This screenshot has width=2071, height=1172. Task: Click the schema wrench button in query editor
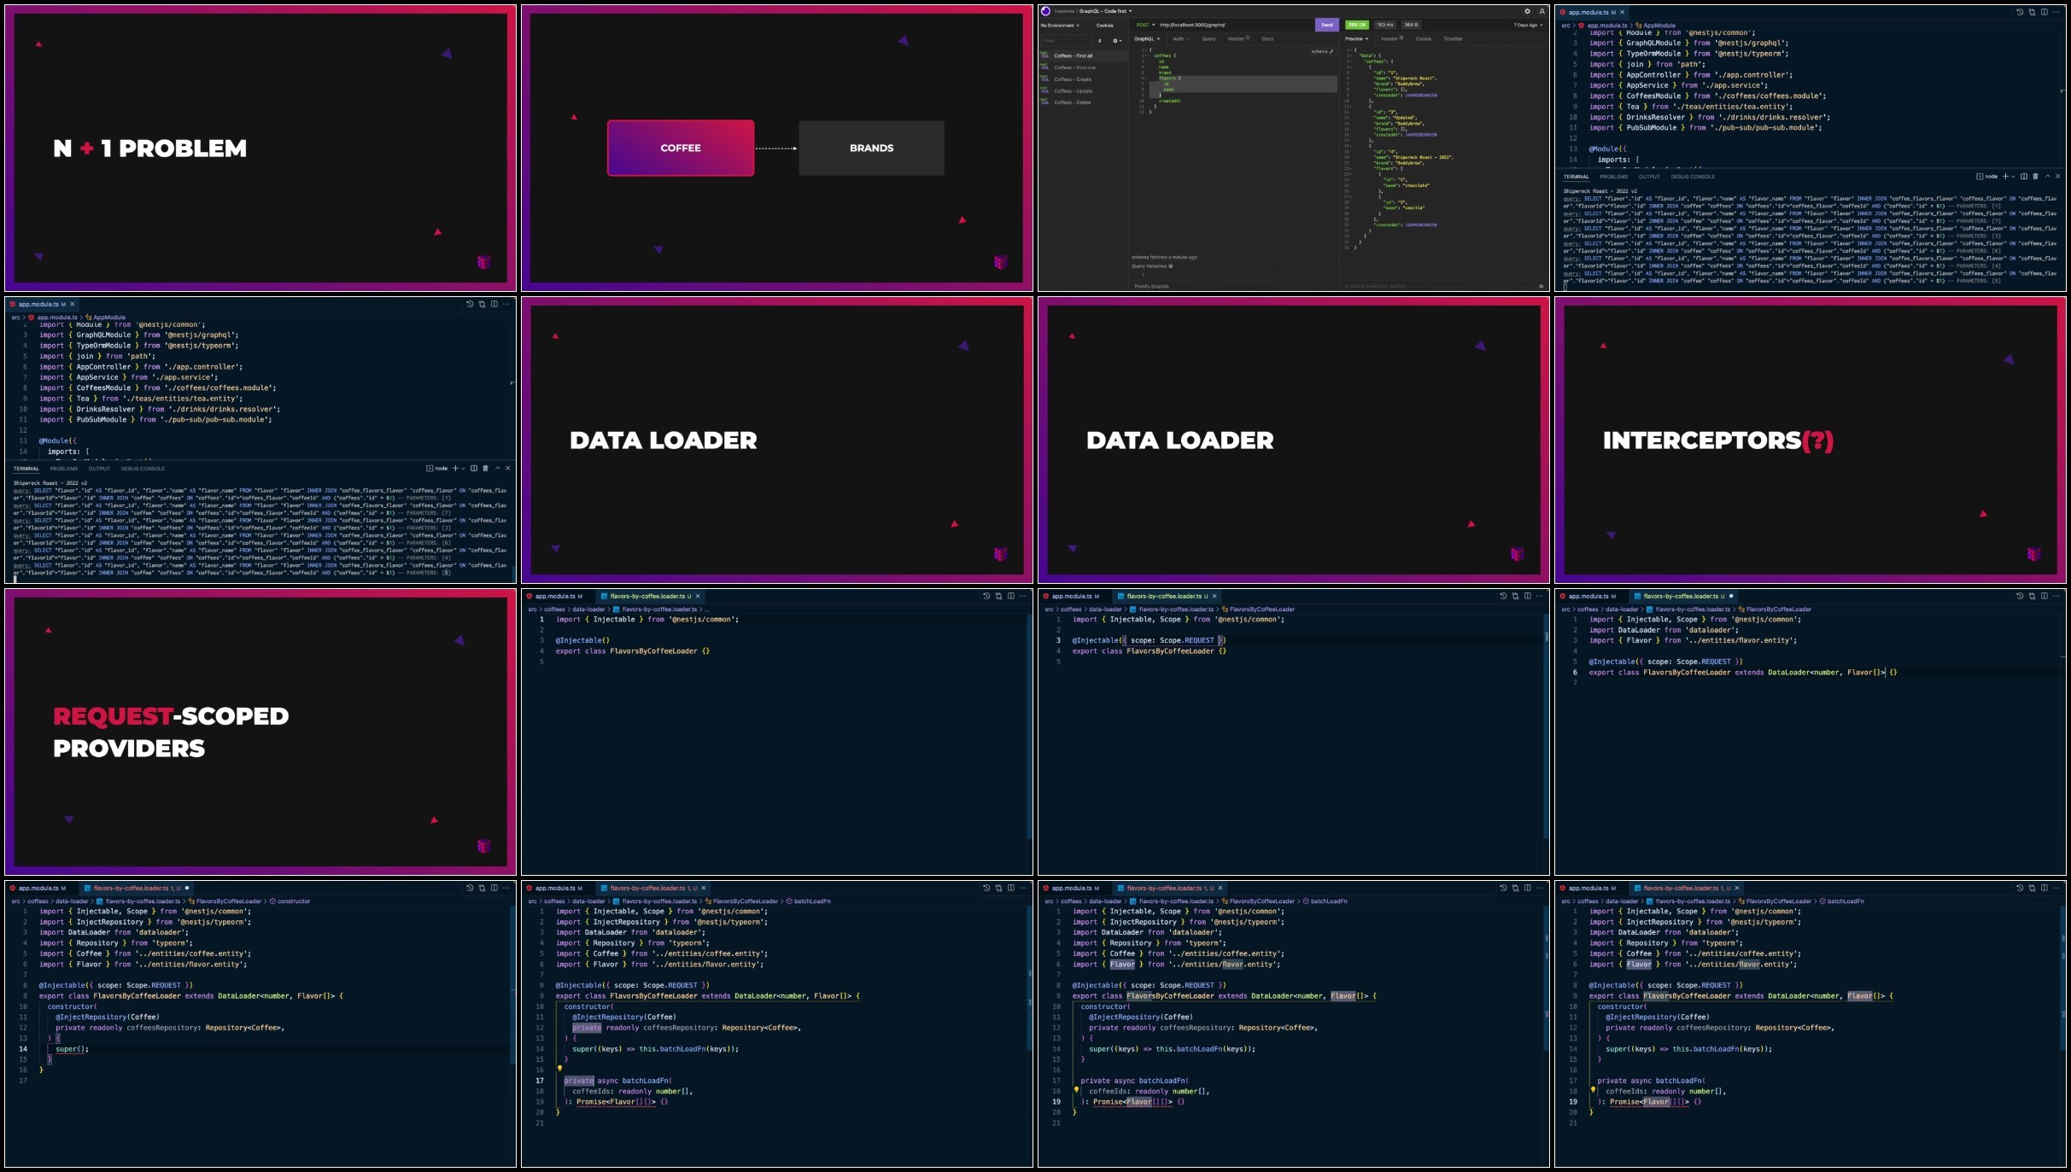click(1321, 51)
